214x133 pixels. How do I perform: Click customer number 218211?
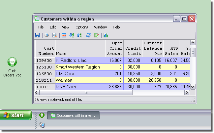pos(45,80)
